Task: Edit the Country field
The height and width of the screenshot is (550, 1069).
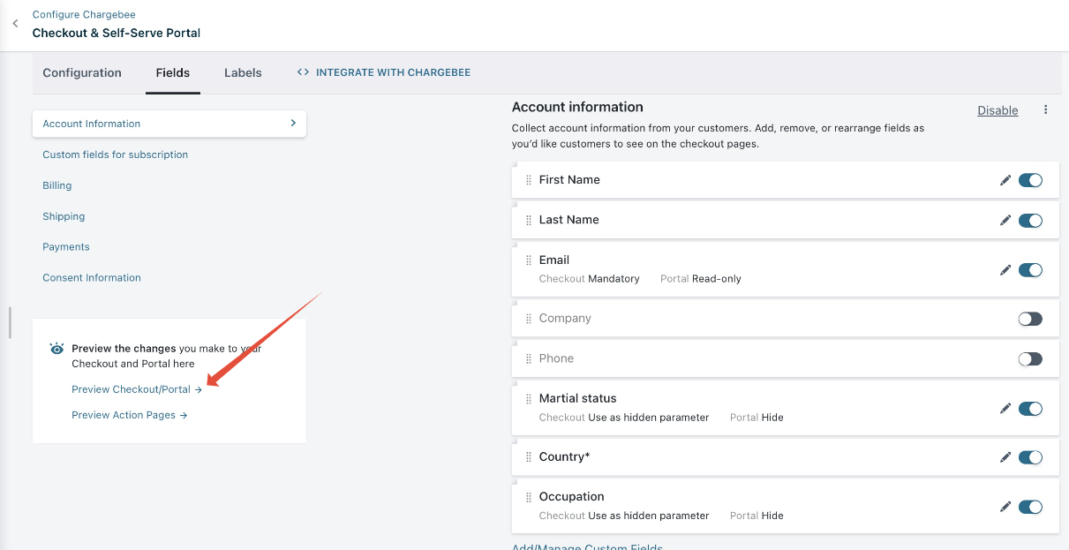Action: click(x=1005, y=457)
